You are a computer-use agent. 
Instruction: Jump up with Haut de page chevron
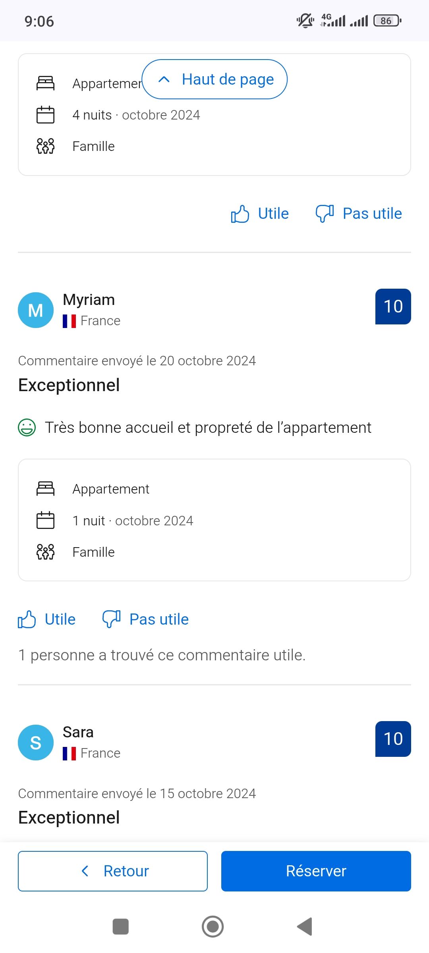164,79
